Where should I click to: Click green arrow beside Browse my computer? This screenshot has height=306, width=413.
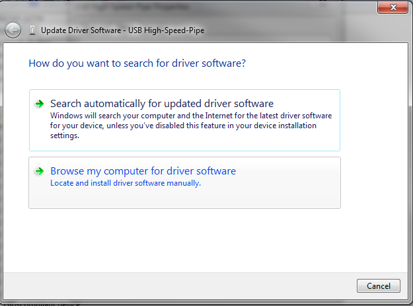[40, 171]
